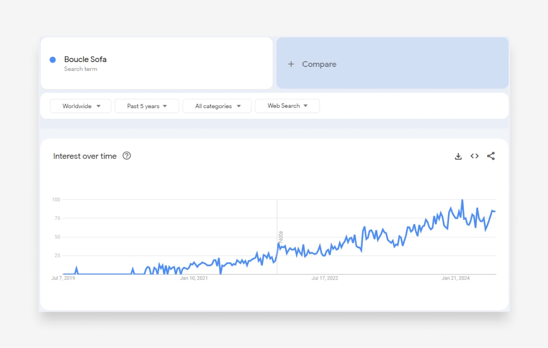Click the chart's highest peak at 100
548x348 pixels.
[462, 200]
